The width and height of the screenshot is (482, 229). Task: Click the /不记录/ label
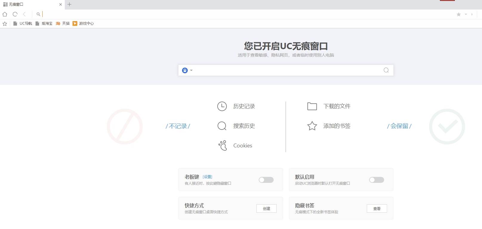(x=178, y=126)
